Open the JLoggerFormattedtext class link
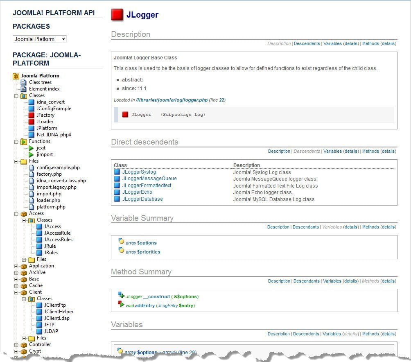411x362 pixels. pos(147,186)
